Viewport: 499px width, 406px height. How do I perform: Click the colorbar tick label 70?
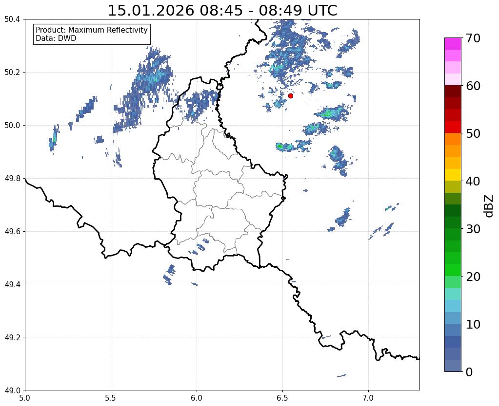473,38
